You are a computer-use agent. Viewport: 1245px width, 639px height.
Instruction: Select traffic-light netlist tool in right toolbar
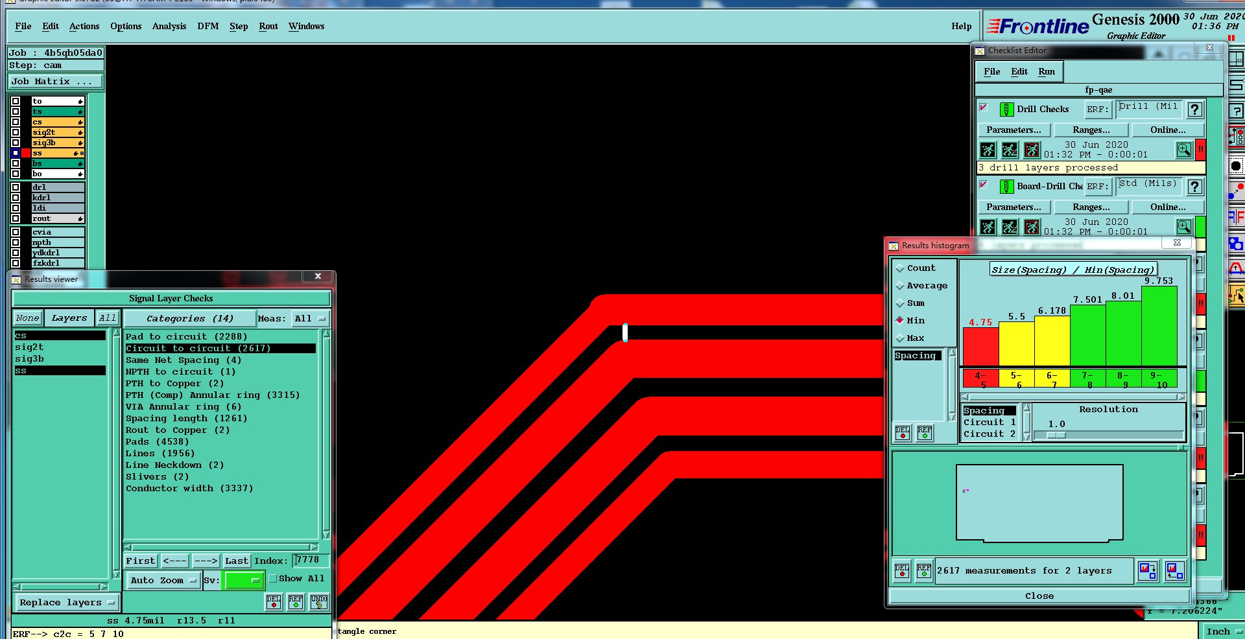(1237, 137)
